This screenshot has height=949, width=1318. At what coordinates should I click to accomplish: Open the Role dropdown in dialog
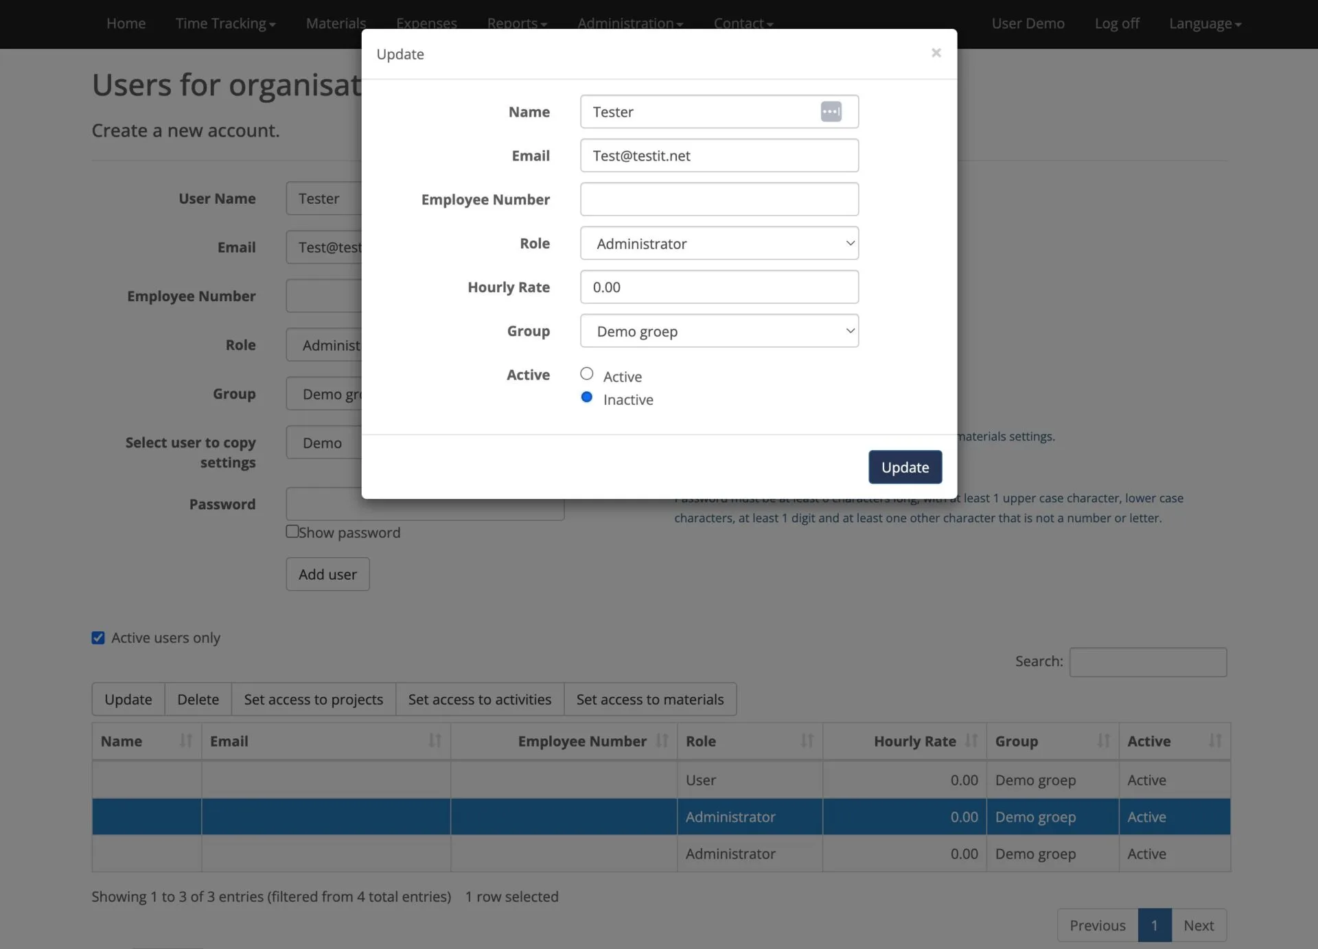719,244
